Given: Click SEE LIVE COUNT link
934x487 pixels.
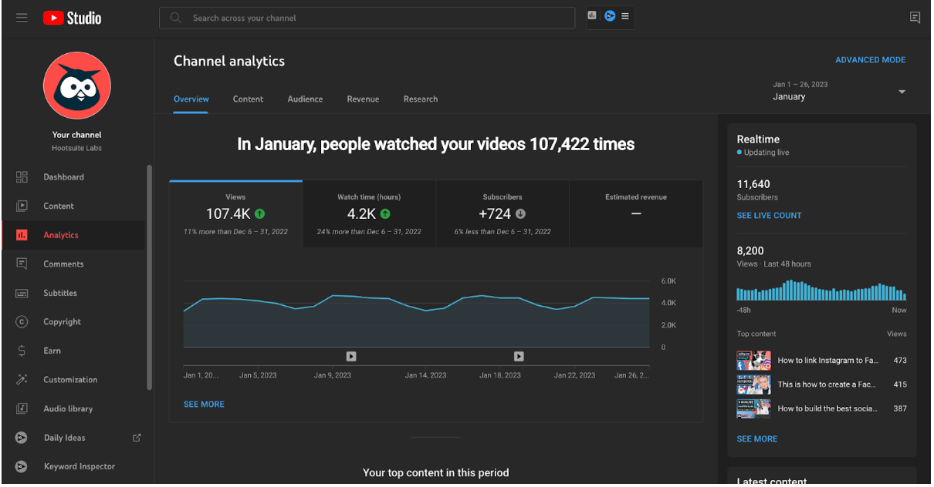Looking at the screenshot, I should pyautogui.click(x=769, y=216).
